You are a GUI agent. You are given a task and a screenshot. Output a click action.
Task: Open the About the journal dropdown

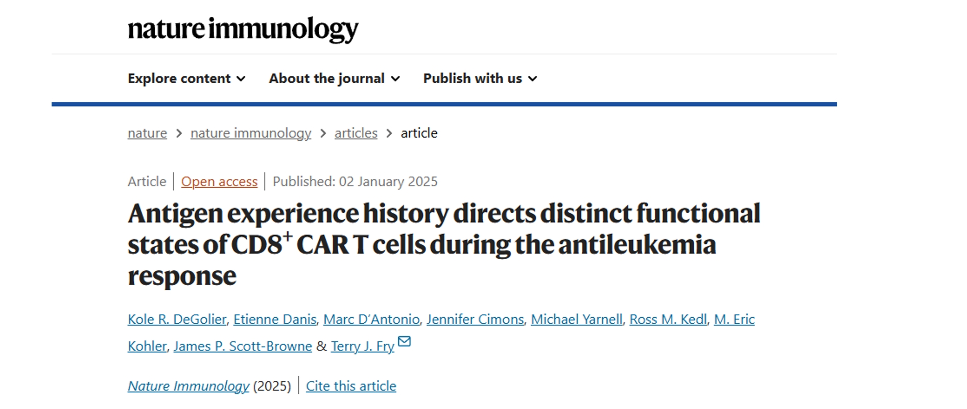[x=334, y=79]
